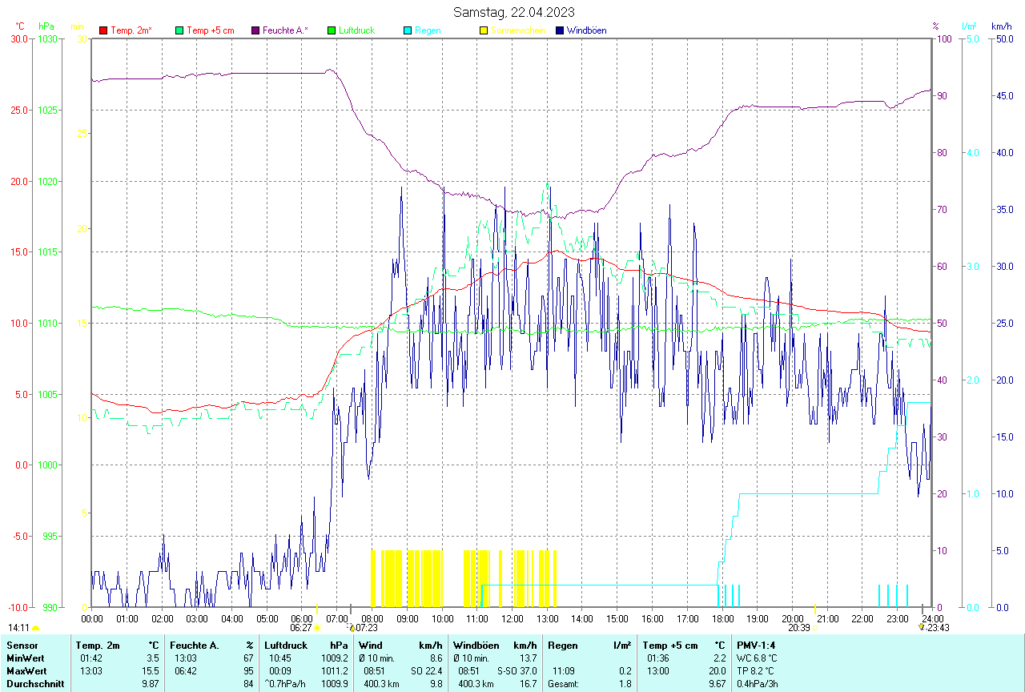The image size is (1025, 692).
Task: Click the 'Regen' table column header
Action: click(x=563, y=645)
